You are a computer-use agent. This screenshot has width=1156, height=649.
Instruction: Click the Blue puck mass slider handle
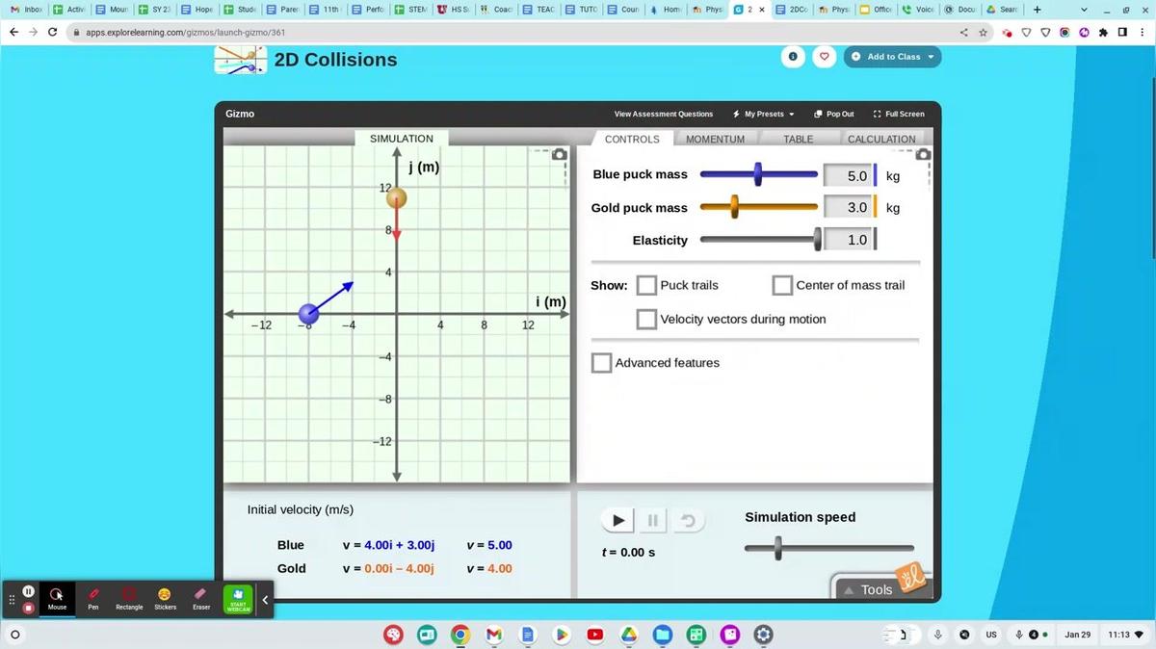tap(758, 175)
